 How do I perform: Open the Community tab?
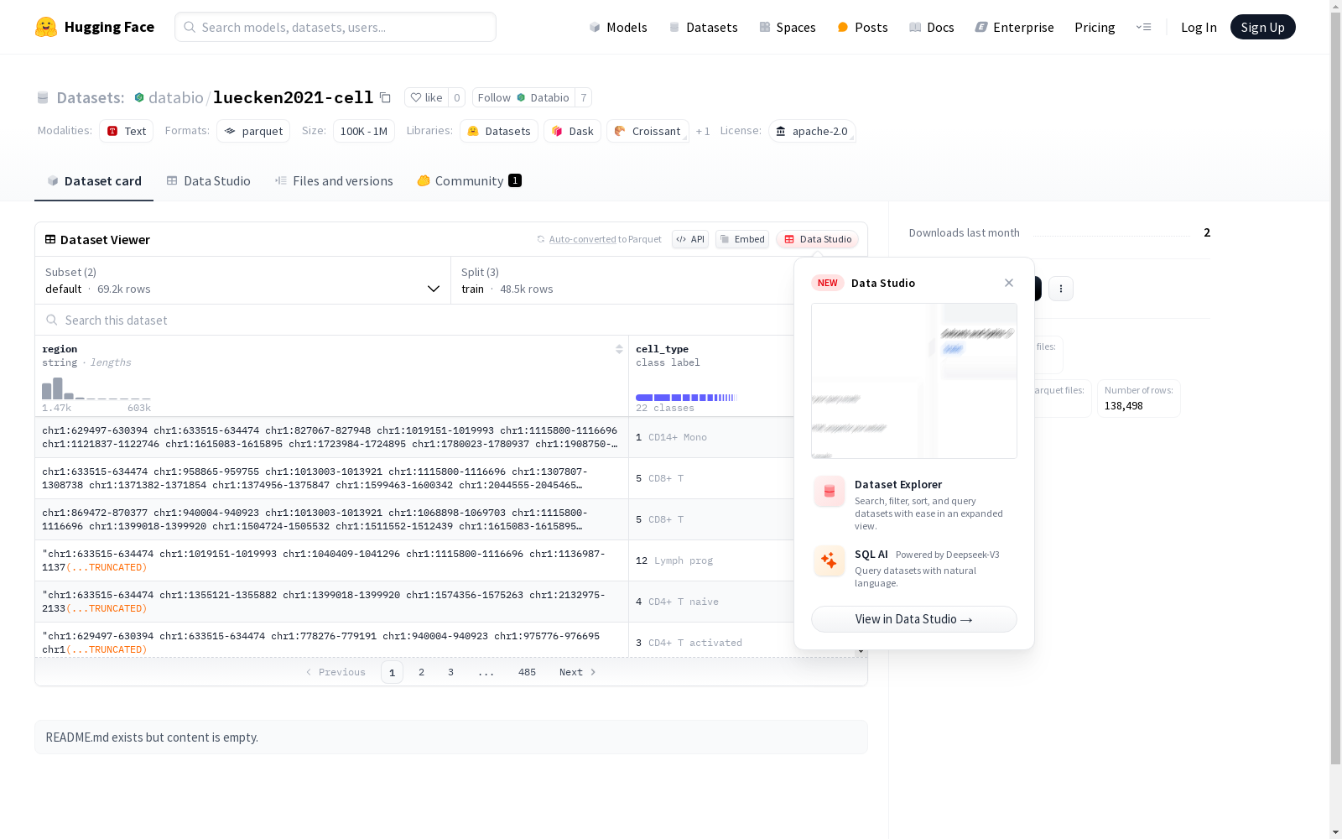(470, 181)
